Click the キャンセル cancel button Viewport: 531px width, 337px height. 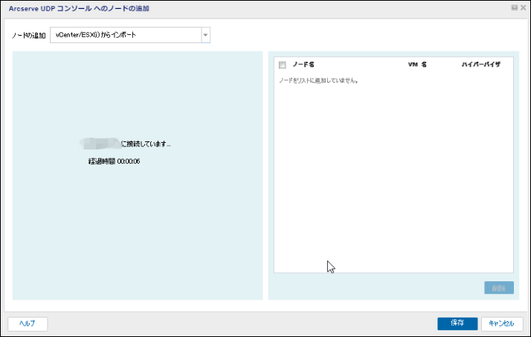[502, 324]
